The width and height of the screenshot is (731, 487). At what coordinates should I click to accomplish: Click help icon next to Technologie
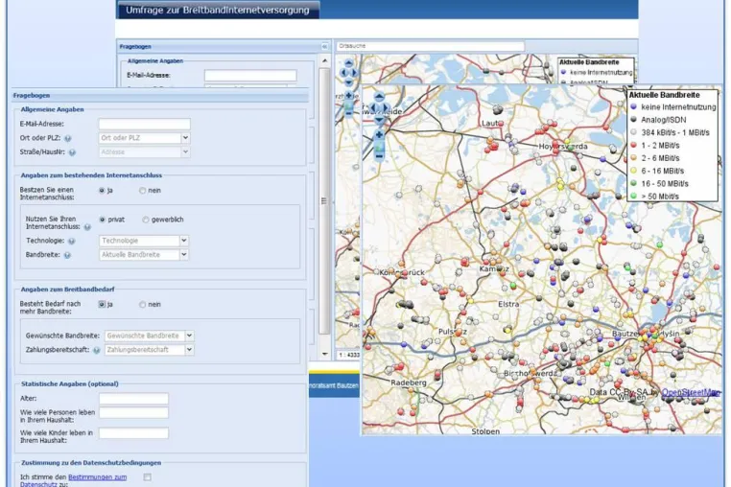point(71,241)
